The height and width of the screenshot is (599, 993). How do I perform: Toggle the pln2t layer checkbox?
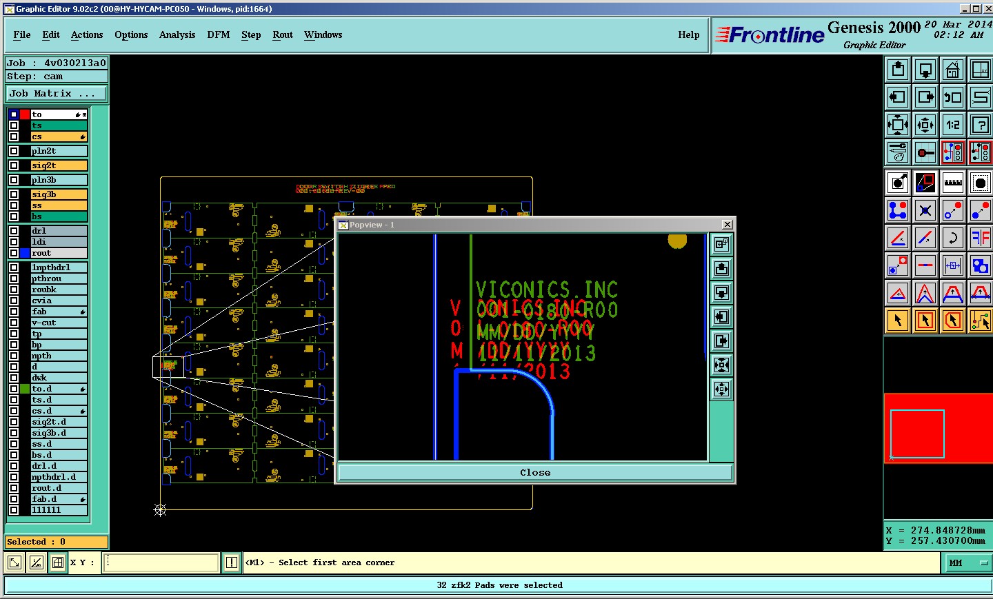pyautogui.click(x=14, y=151)
